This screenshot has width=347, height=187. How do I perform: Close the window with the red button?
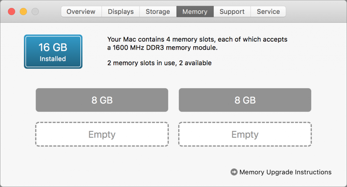pos(12,11)
